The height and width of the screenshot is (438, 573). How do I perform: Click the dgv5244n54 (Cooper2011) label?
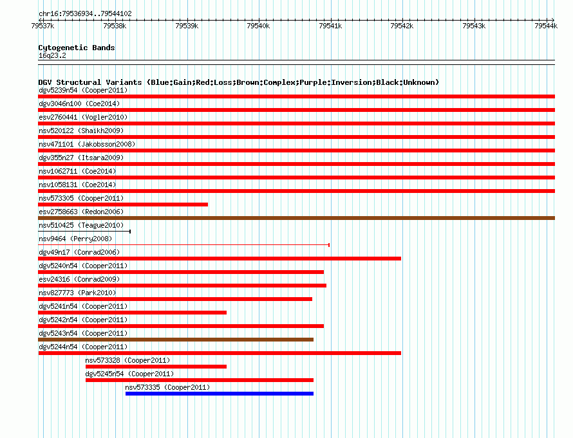(x=83, y=347)
